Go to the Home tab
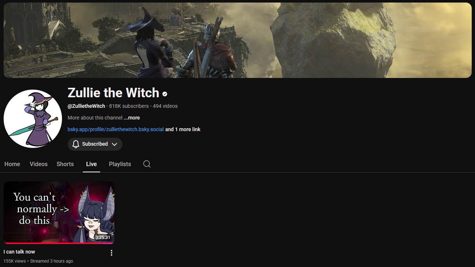The image size is (475, 267). click(x=12, y=164)
